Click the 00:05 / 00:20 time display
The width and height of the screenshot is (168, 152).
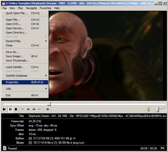click(149, 148)
